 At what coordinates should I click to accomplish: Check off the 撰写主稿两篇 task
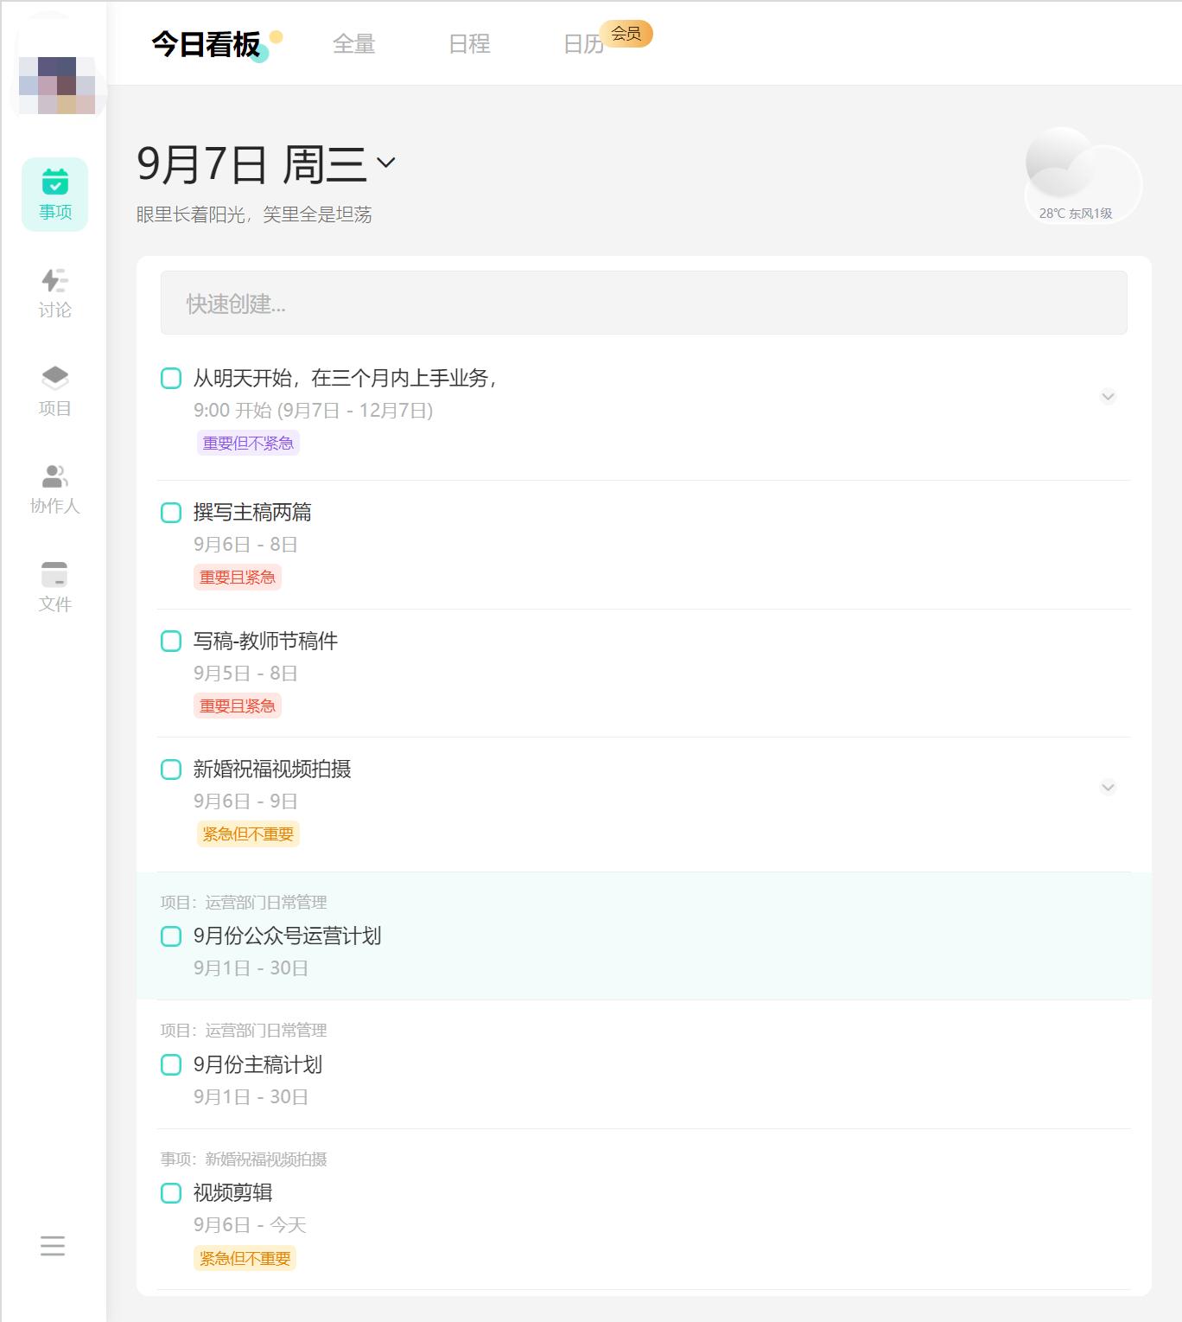pos(169,513)
